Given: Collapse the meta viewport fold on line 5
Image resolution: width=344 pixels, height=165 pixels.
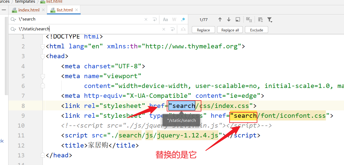Looking at the screenshot, I should point(43,76).
